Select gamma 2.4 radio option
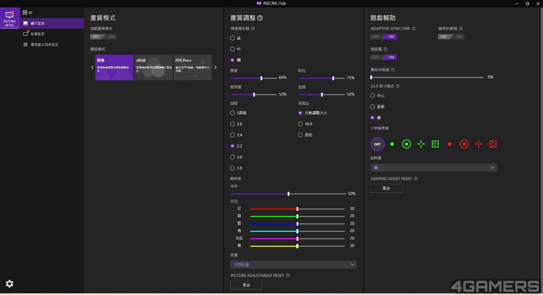The width and height of the screenshot is (543, 295). pyautogui.click(x=232, y=135)
